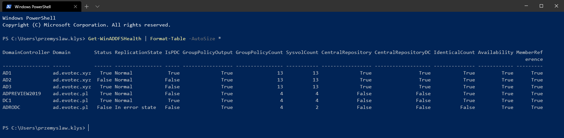
Task: Click the -AutoSize parameter text
Action: (202, 39)
